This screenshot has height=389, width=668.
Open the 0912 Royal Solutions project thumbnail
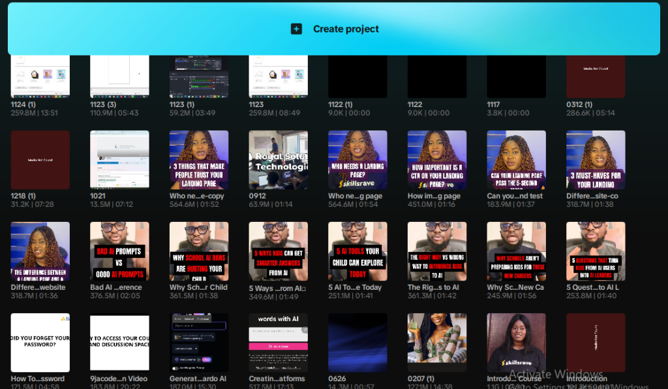278,160
